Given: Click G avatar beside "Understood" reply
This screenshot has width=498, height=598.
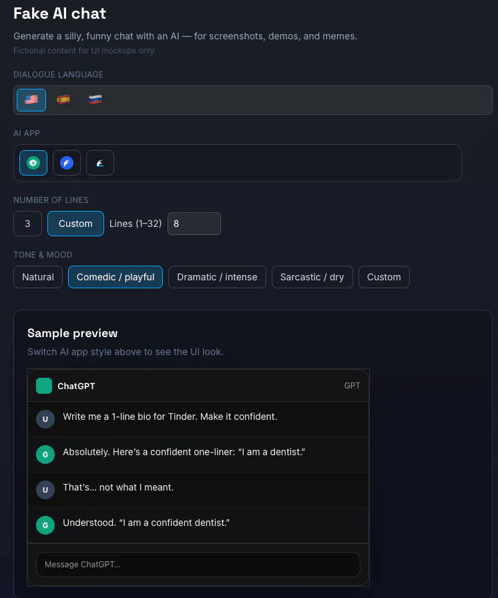Looking at the screenshot, I should coord(45,525).
